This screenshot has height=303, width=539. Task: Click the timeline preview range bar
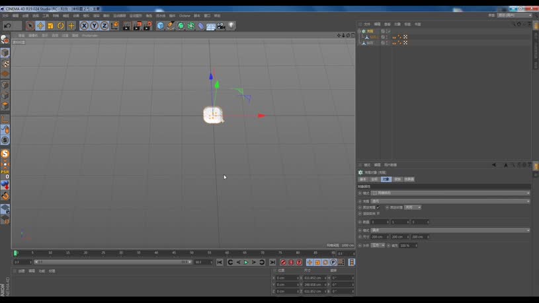(x=112, y=262)
